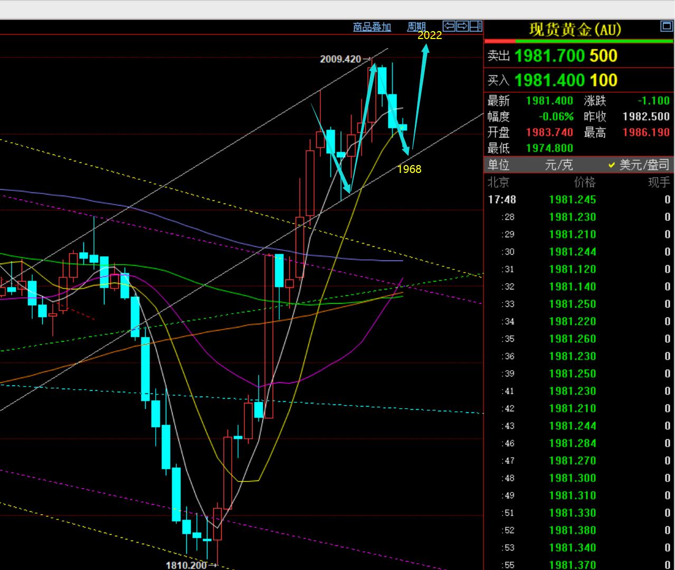The height and width of the screenshot is (570, 675).
Task: Open the 周期 period dropdown
Action: coord(416,27)
